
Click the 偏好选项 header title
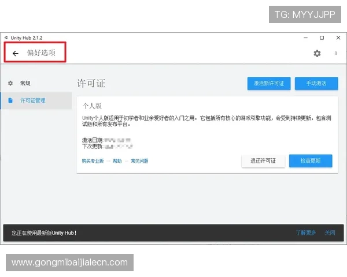pyautogui.click(x=41, y=53)
